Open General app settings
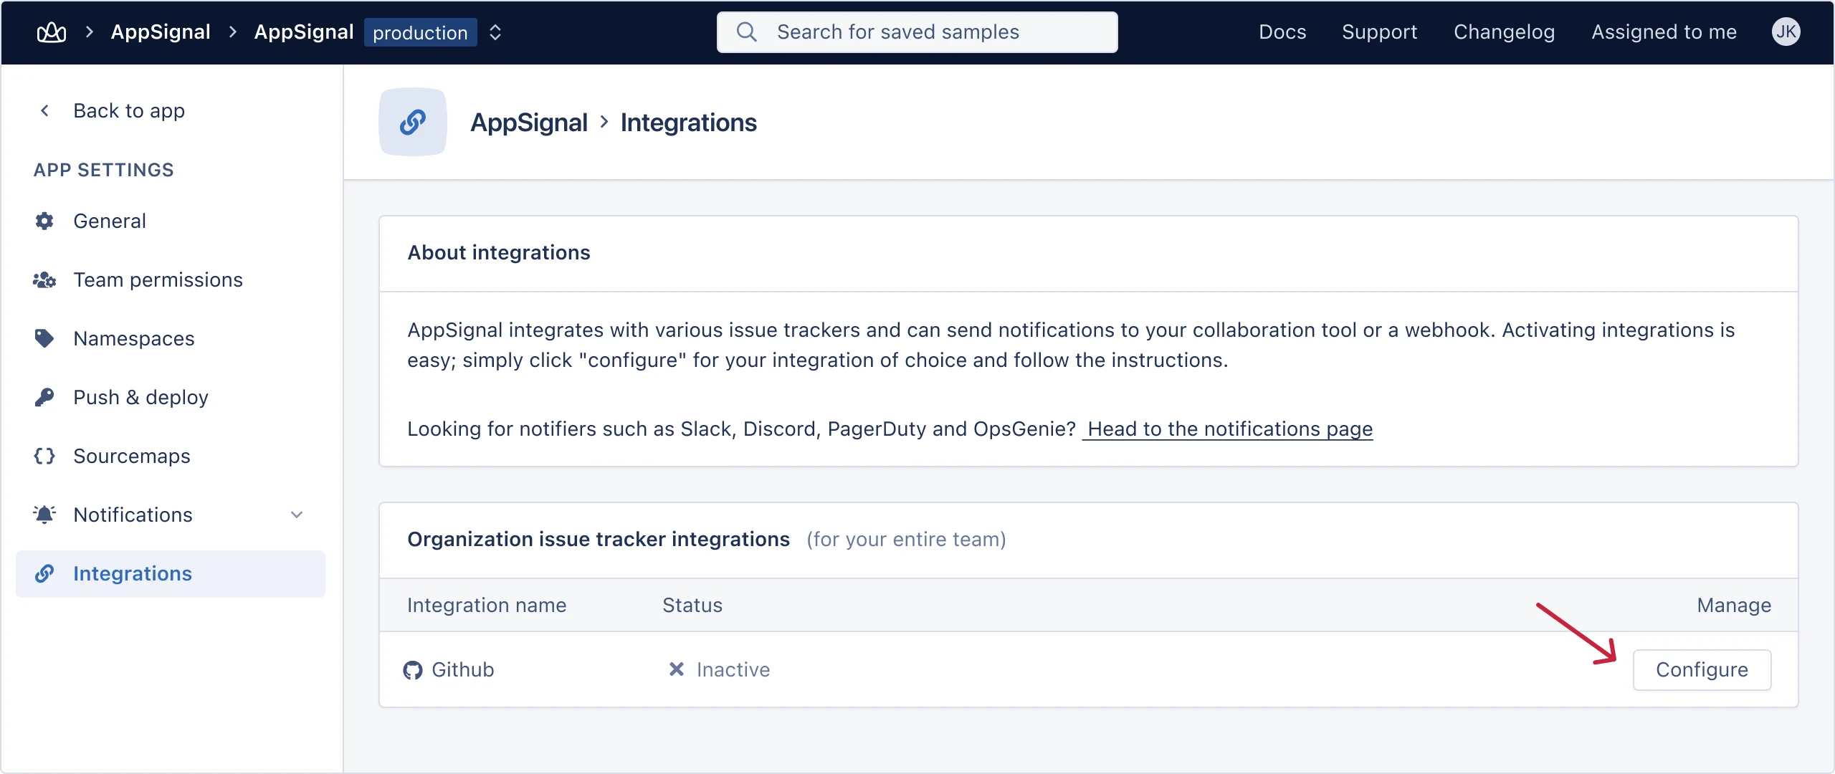The width and height of the screenshot is (1835, 774). pyautogui.click(x=171, y=221)
